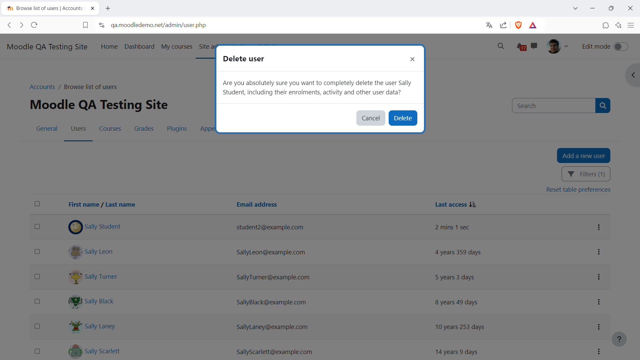Go forward in browser history

pos(22,25)
